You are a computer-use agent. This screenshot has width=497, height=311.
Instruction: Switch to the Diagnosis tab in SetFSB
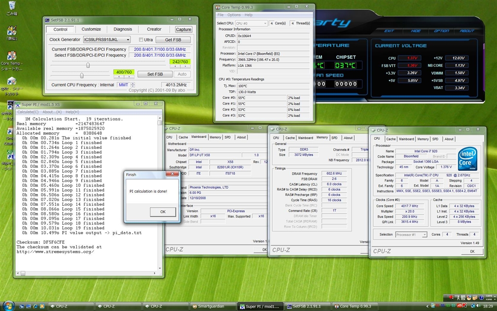(x=123, y=29)
